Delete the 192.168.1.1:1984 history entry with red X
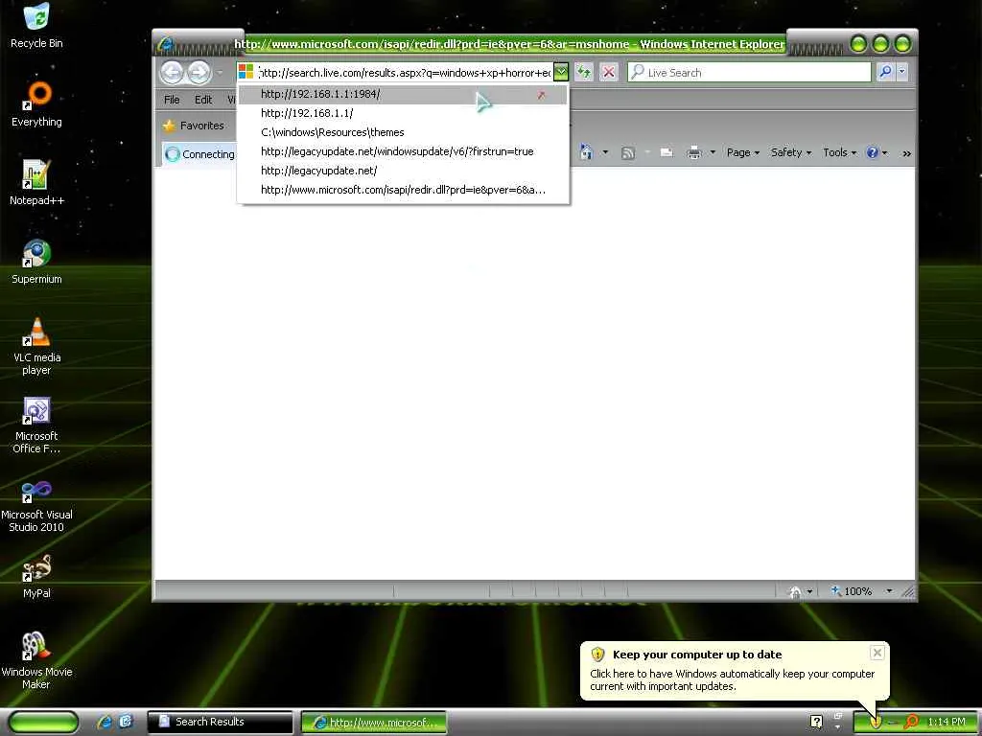982x736 pixels. tap(541, 95)
